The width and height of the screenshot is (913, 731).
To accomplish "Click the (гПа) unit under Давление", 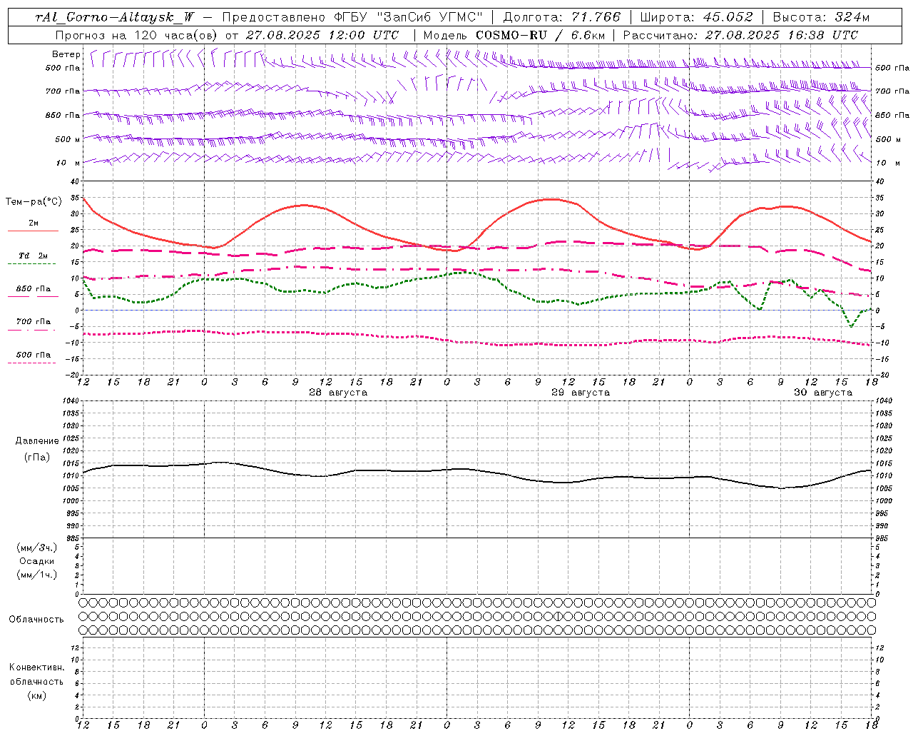I will [x=37, y=457].
